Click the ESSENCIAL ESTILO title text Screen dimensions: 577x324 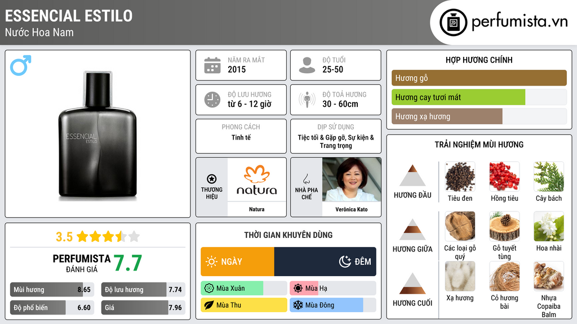click(x=69, y=16)
